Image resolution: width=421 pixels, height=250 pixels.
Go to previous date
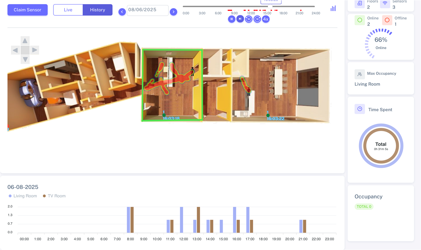[122, 12]
